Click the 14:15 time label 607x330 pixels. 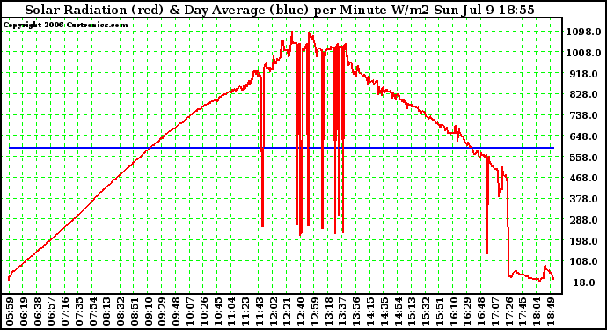tap(370, 312)
